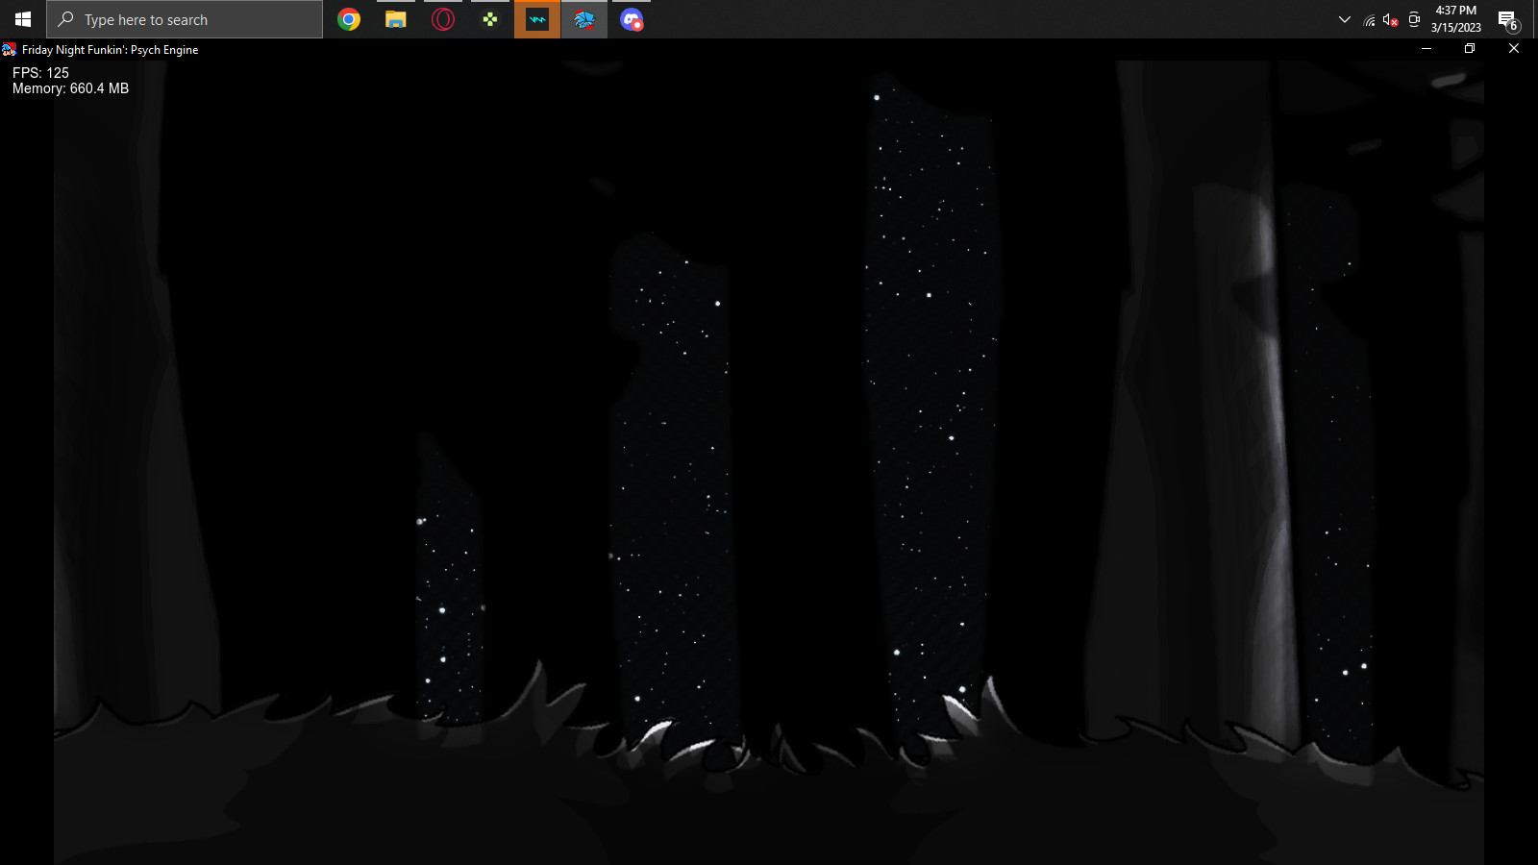
Task: Restore down the Psych Engine window
Action: tap(1470, 49)
